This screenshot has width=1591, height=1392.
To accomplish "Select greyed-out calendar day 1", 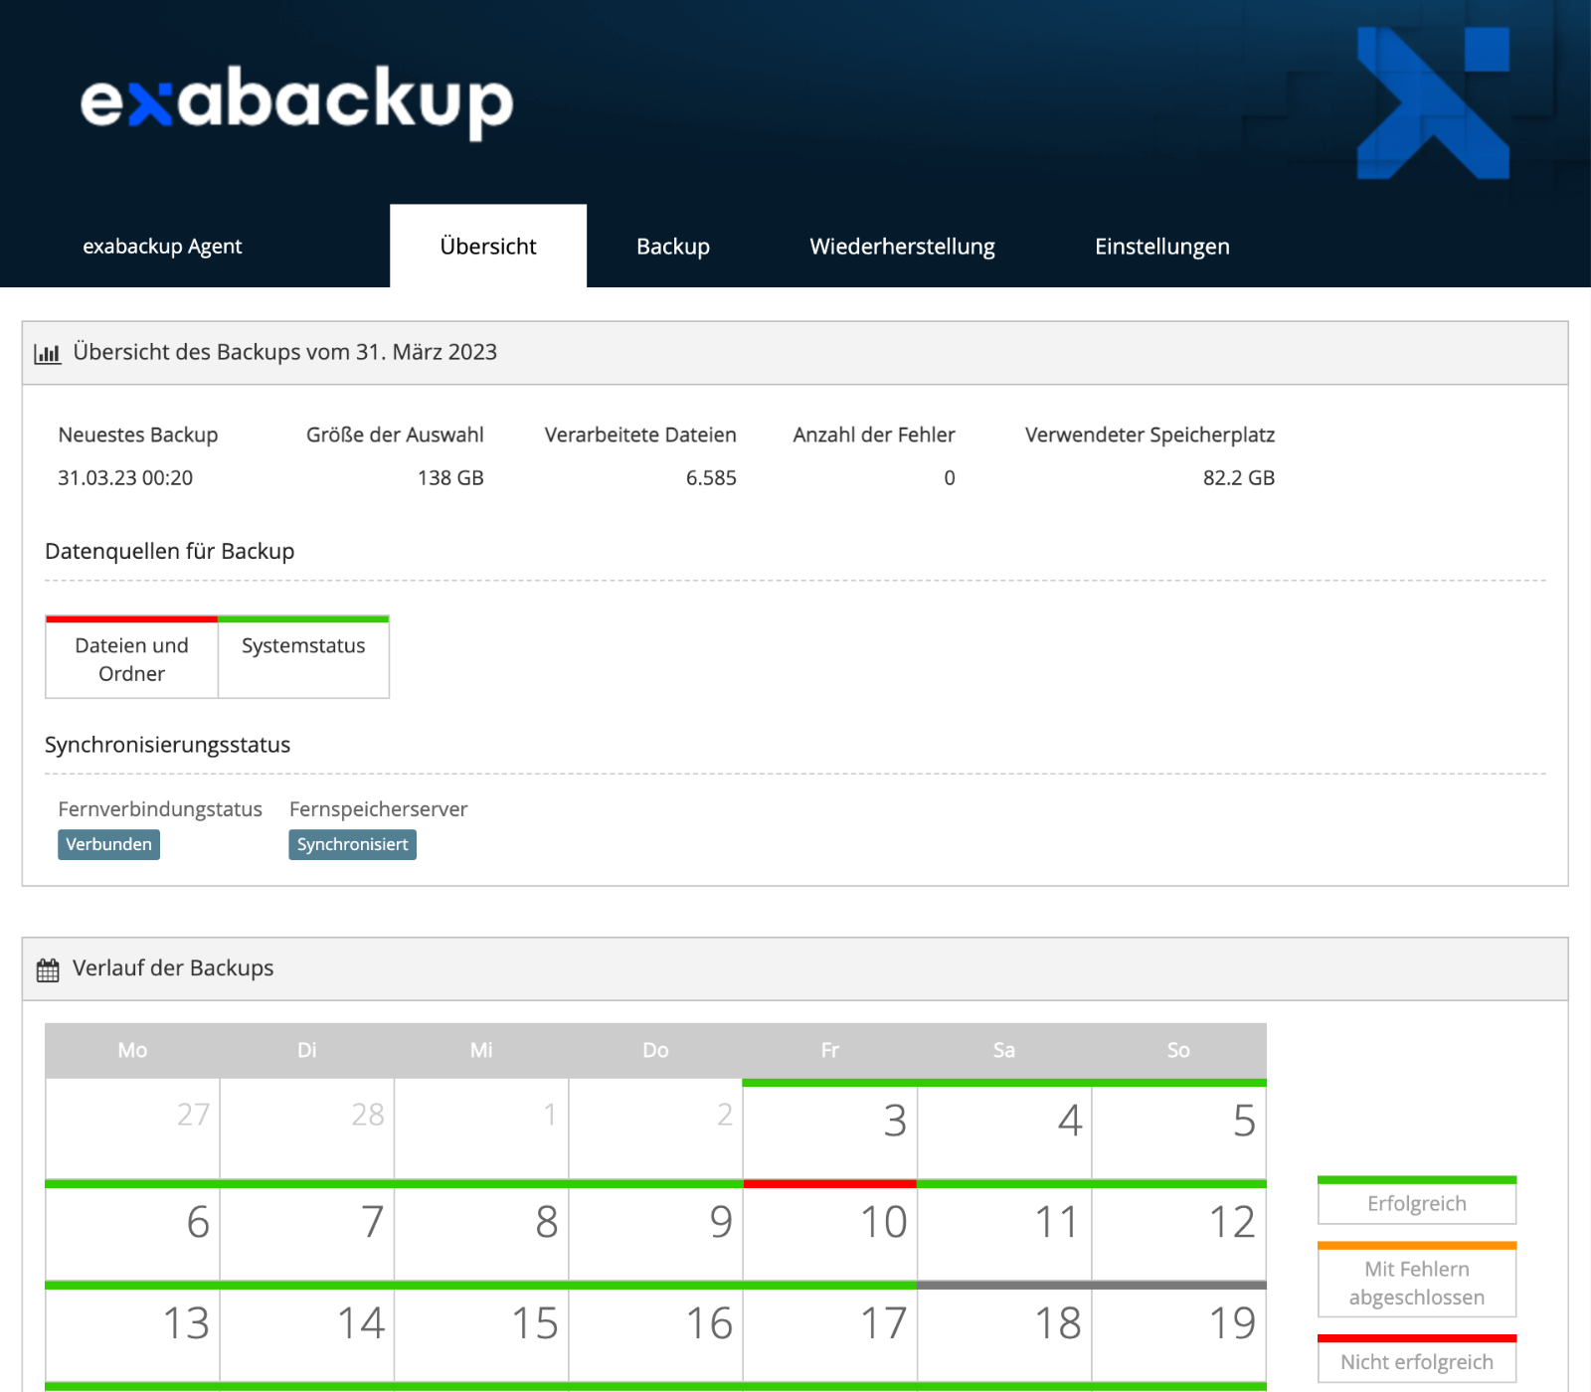I will (x=481, y=1130).
